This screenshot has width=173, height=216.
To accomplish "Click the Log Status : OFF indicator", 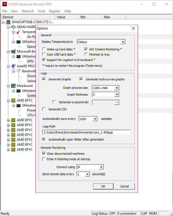I will pyautogui.click(x=104, y=213).
